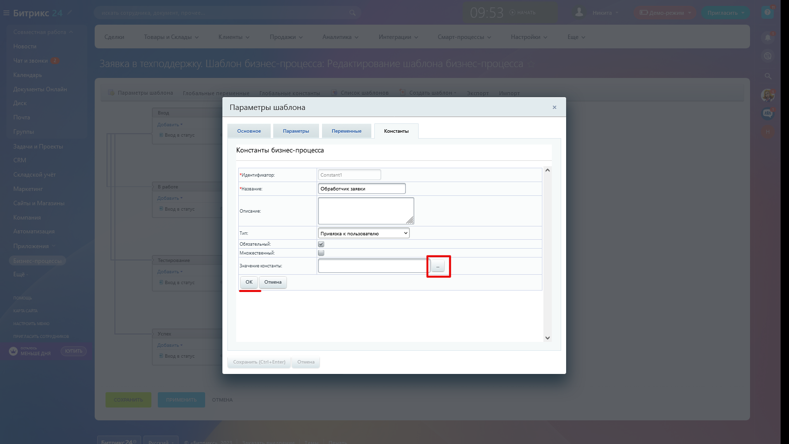Click Добавить in the В работе status block
The image size is (789, 444).
[170, 198]
